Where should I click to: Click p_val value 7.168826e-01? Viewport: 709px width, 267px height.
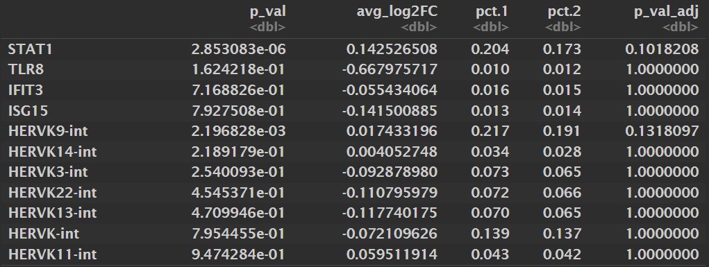click(238, 90)
